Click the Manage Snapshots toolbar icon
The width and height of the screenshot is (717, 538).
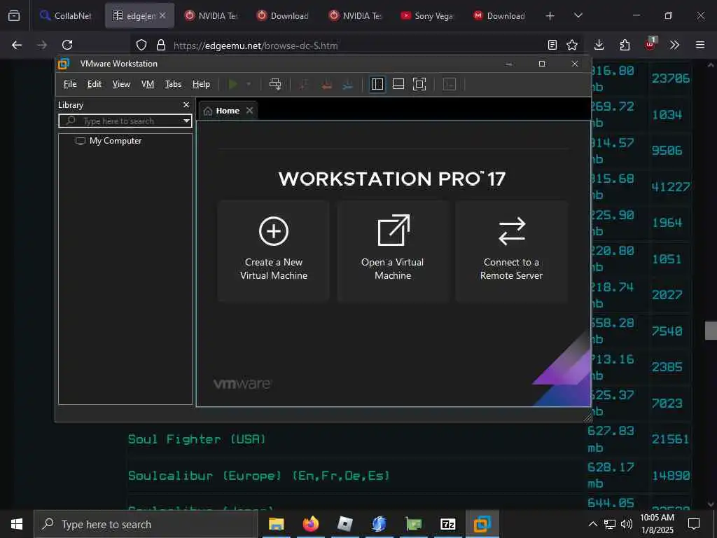click(x=347, y=84)
